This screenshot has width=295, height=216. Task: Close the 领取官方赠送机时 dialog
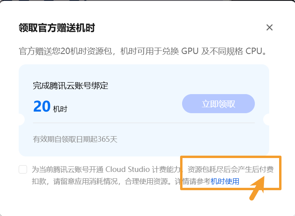(270, 27)
